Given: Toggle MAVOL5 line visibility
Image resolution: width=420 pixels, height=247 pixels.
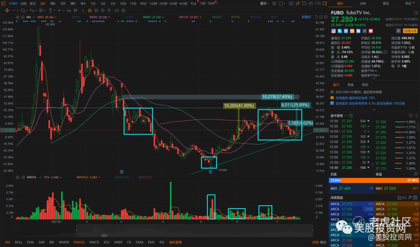Looking at the screenshot, I should click(88, 177).
